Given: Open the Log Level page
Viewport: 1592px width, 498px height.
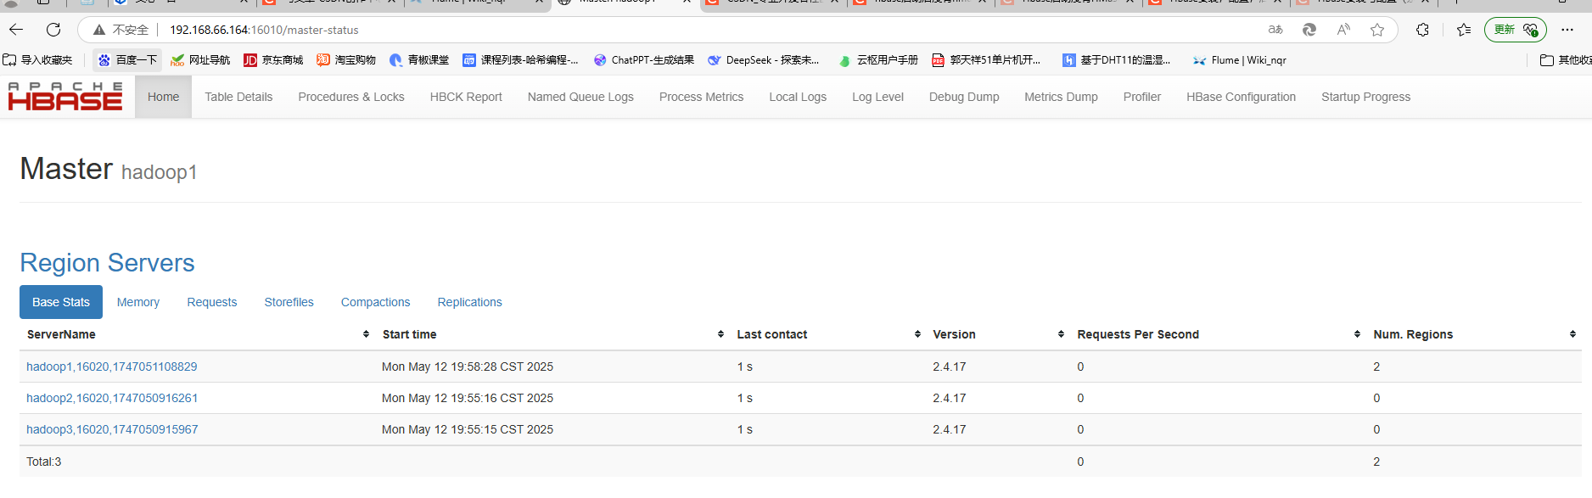Looking at the screenshot, I should pyautogui.click(x=877, y=97).
